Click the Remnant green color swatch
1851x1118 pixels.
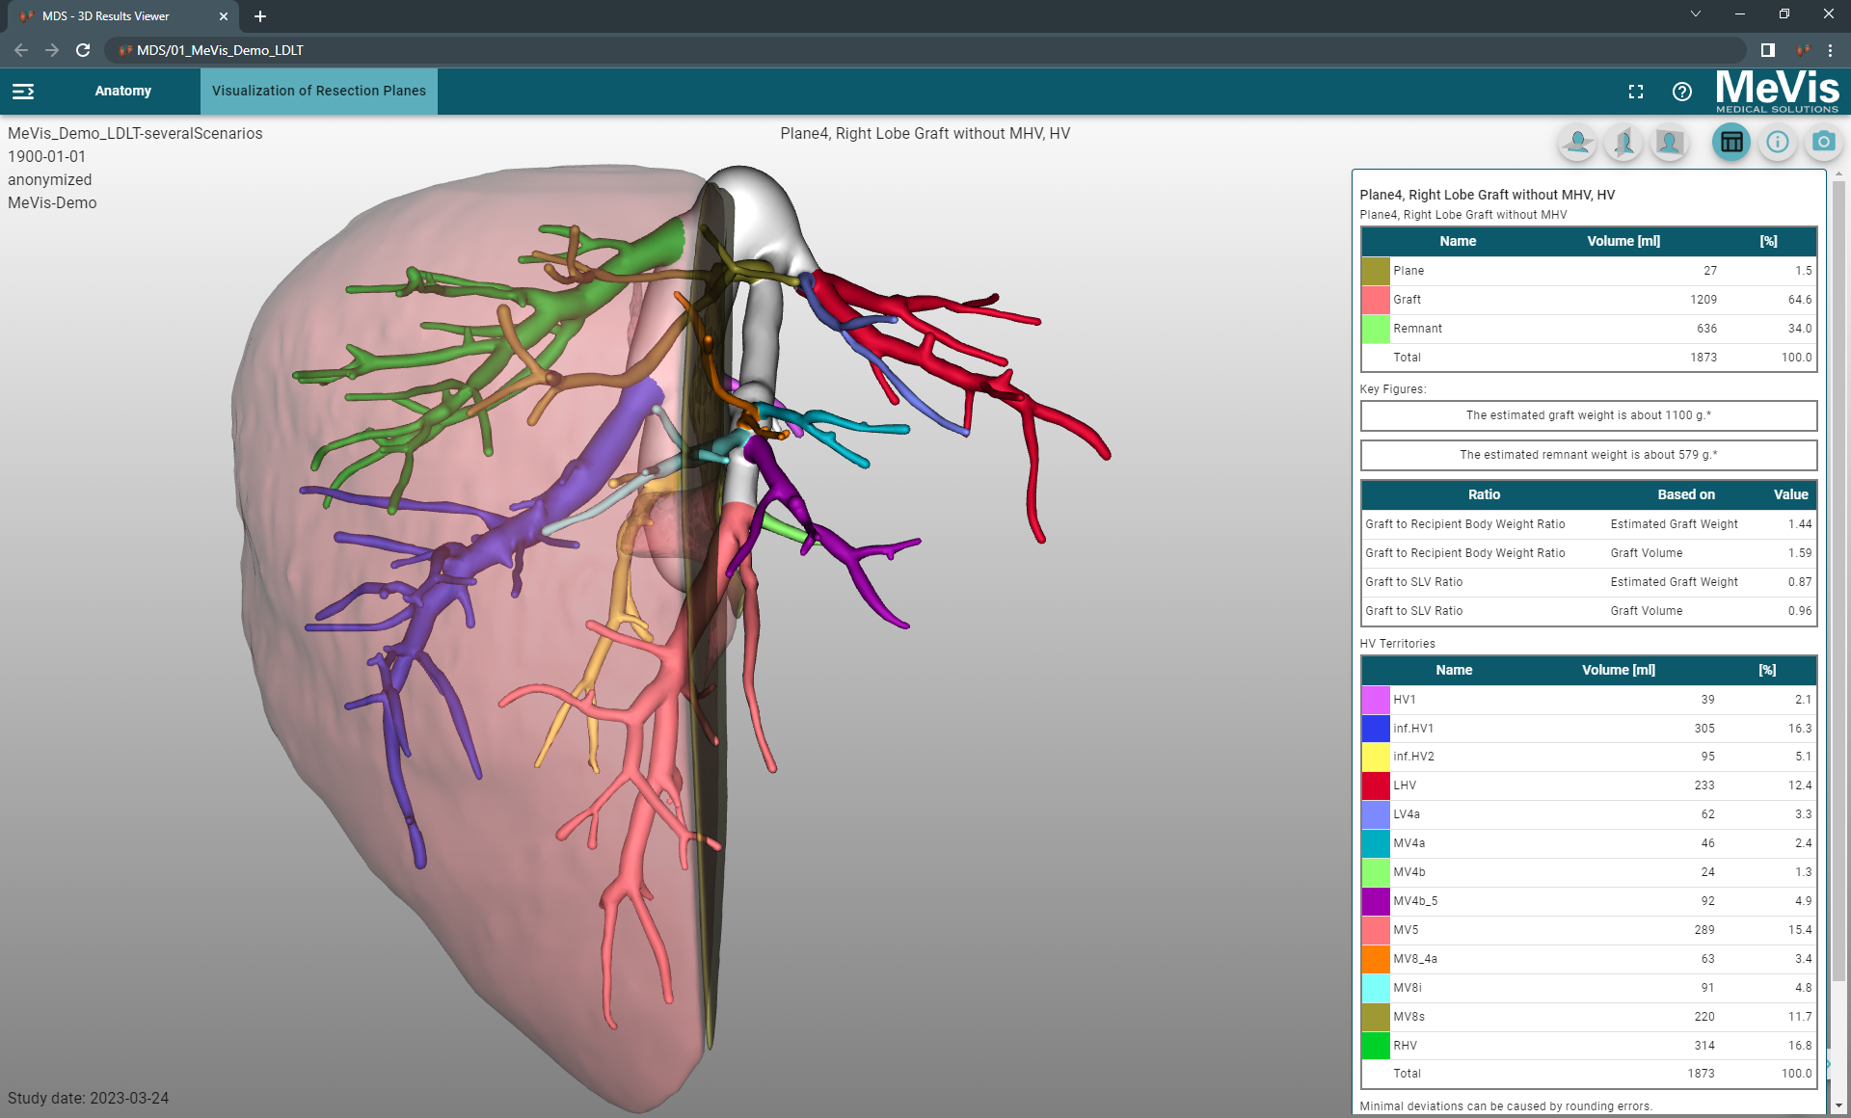(x=1376, y=329)
